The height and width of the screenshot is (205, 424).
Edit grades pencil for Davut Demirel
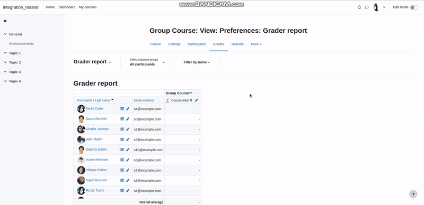[128, 119]
